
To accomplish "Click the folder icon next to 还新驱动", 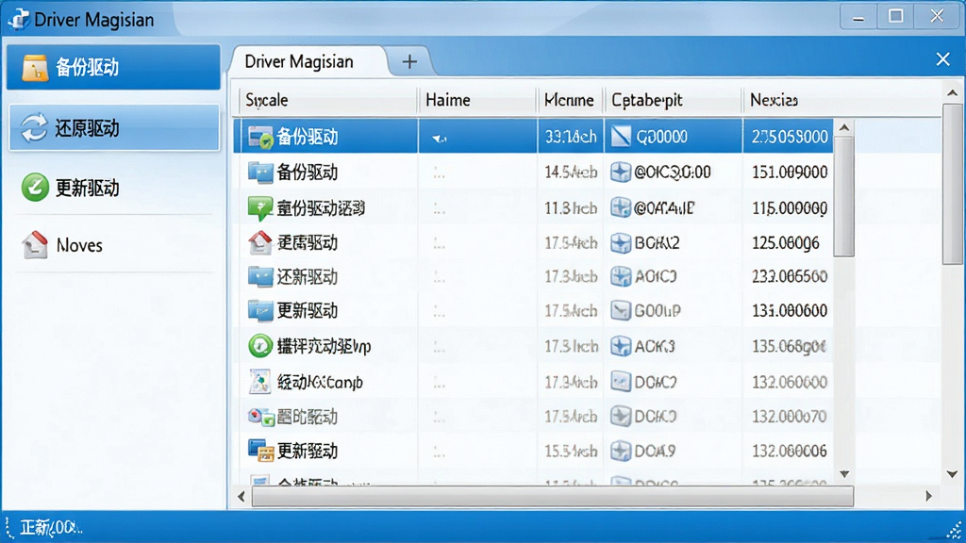I will pyautogui.click(x=260, y=277).
